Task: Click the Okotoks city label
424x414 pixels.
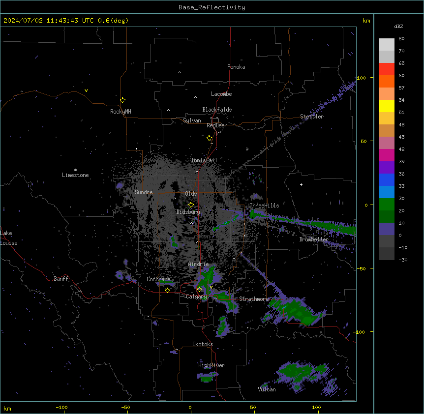Action: [x=203, y=344]
